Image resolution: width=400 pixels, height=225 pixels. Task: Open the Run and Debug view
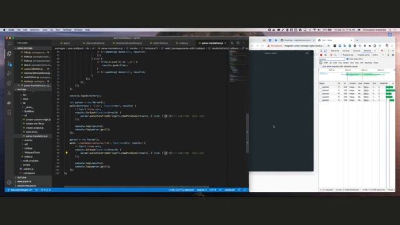tap(9, 74)
